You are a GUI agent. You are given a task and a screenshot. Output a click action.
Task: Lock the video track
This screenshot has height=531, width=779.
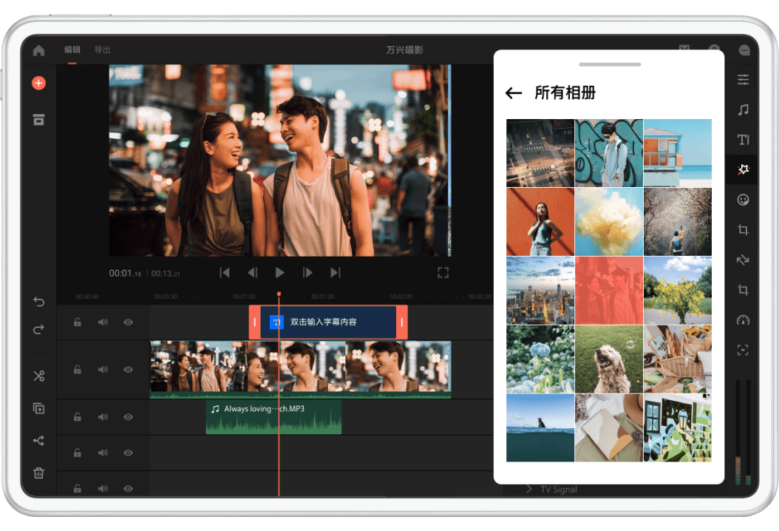coord(77,369)
